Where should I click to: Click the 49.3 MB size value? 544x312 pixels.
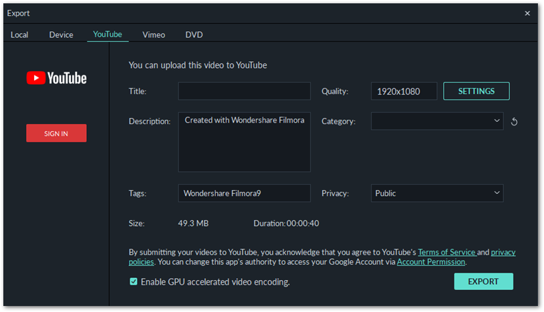coord(193,223)
